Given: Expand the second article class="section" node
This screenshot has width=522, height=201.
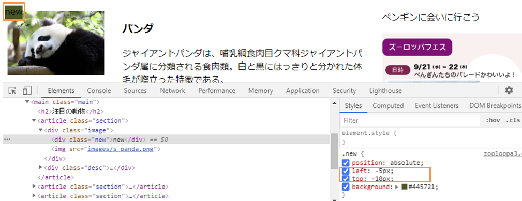Looking at the screenshot, I should coord(34,187).
